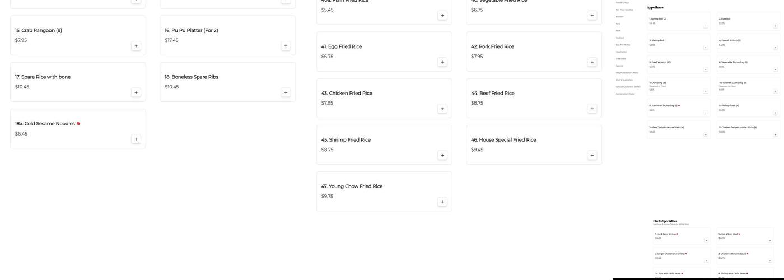Screen dimensions: 784x280
Task: Add Shrimp Fried Rice to cart
Action: 442,155
